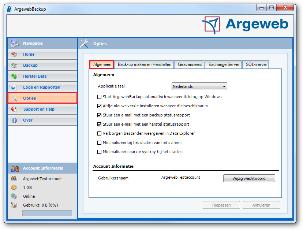Click the Over info icon
This screenshot has height=230, width=303.
pos(14,120)
